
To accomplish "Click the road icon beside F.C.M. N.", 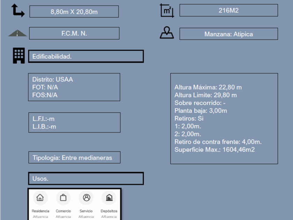I will tap(18, 33).
